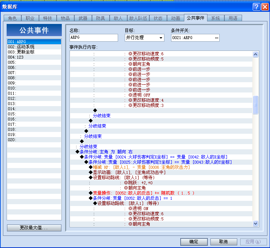Click the 确定 button

[x=194, y=242]
